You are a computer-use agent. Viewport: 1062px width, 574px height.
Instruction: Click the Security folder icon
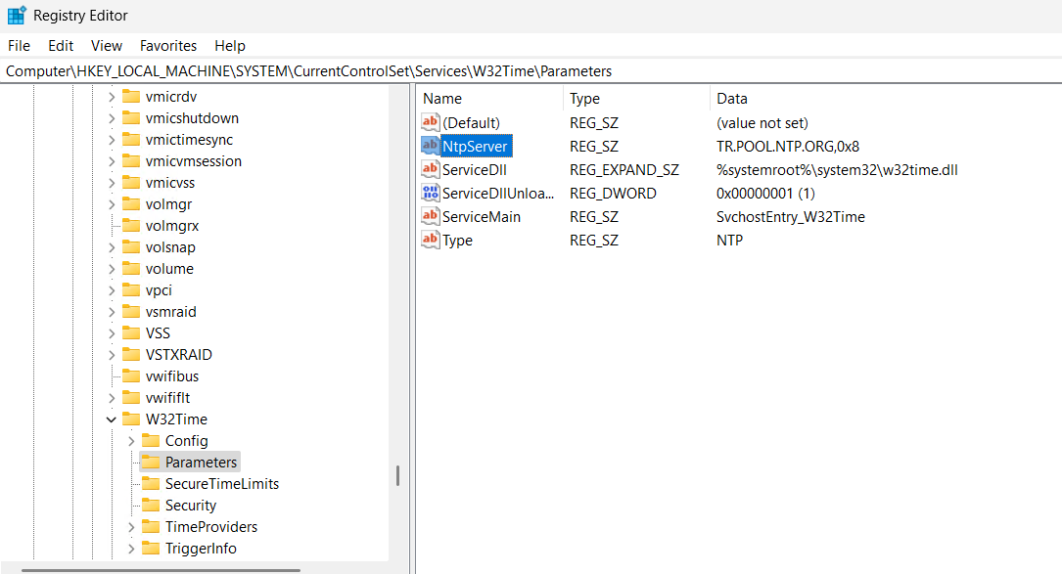point(152,505)
